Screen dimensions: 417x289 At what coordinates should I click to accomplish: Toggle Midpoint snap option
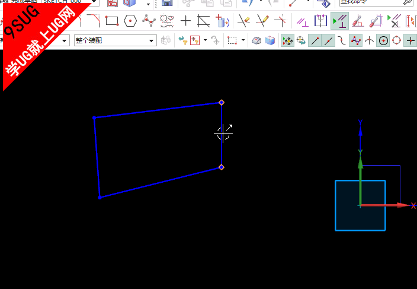[328, 40]
